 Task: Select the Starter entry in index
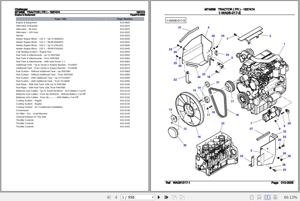pos(20,36)
